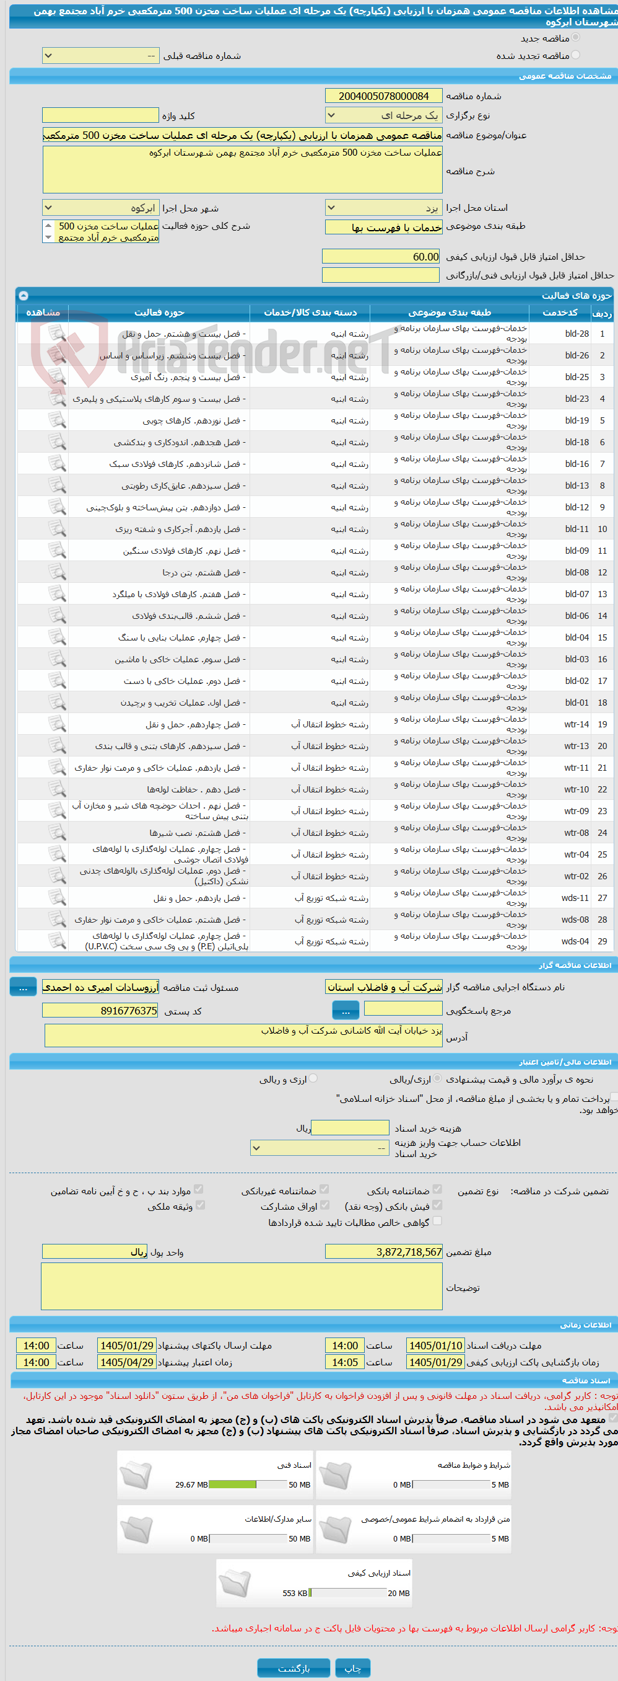Click the طبقه بندی موضوعی column header
The image size is (618, 1681).
click(x=449, y=313)
